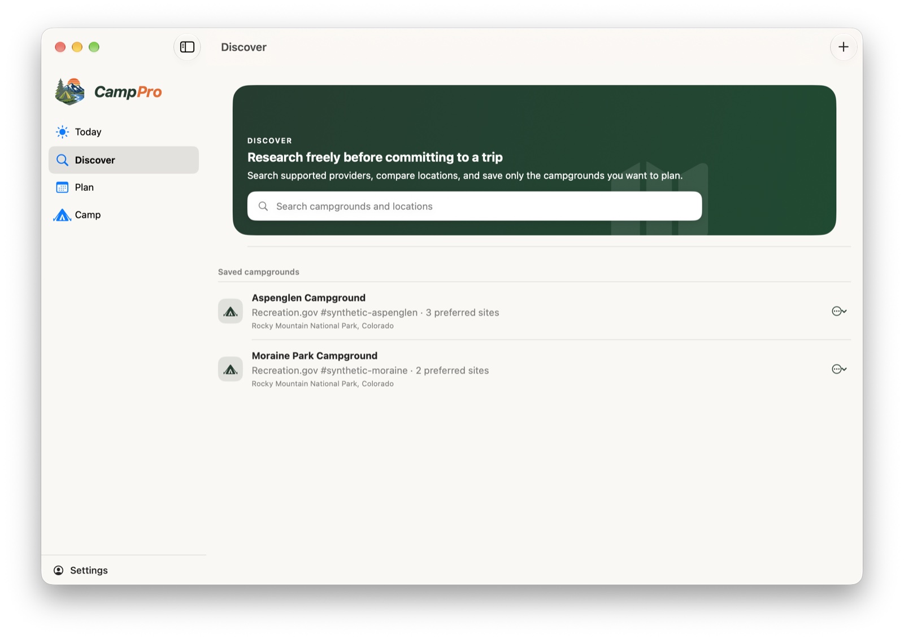Viewport: 904px width, 639px height.
Task: Open Today in the sidebar
Action: point(124,132)
